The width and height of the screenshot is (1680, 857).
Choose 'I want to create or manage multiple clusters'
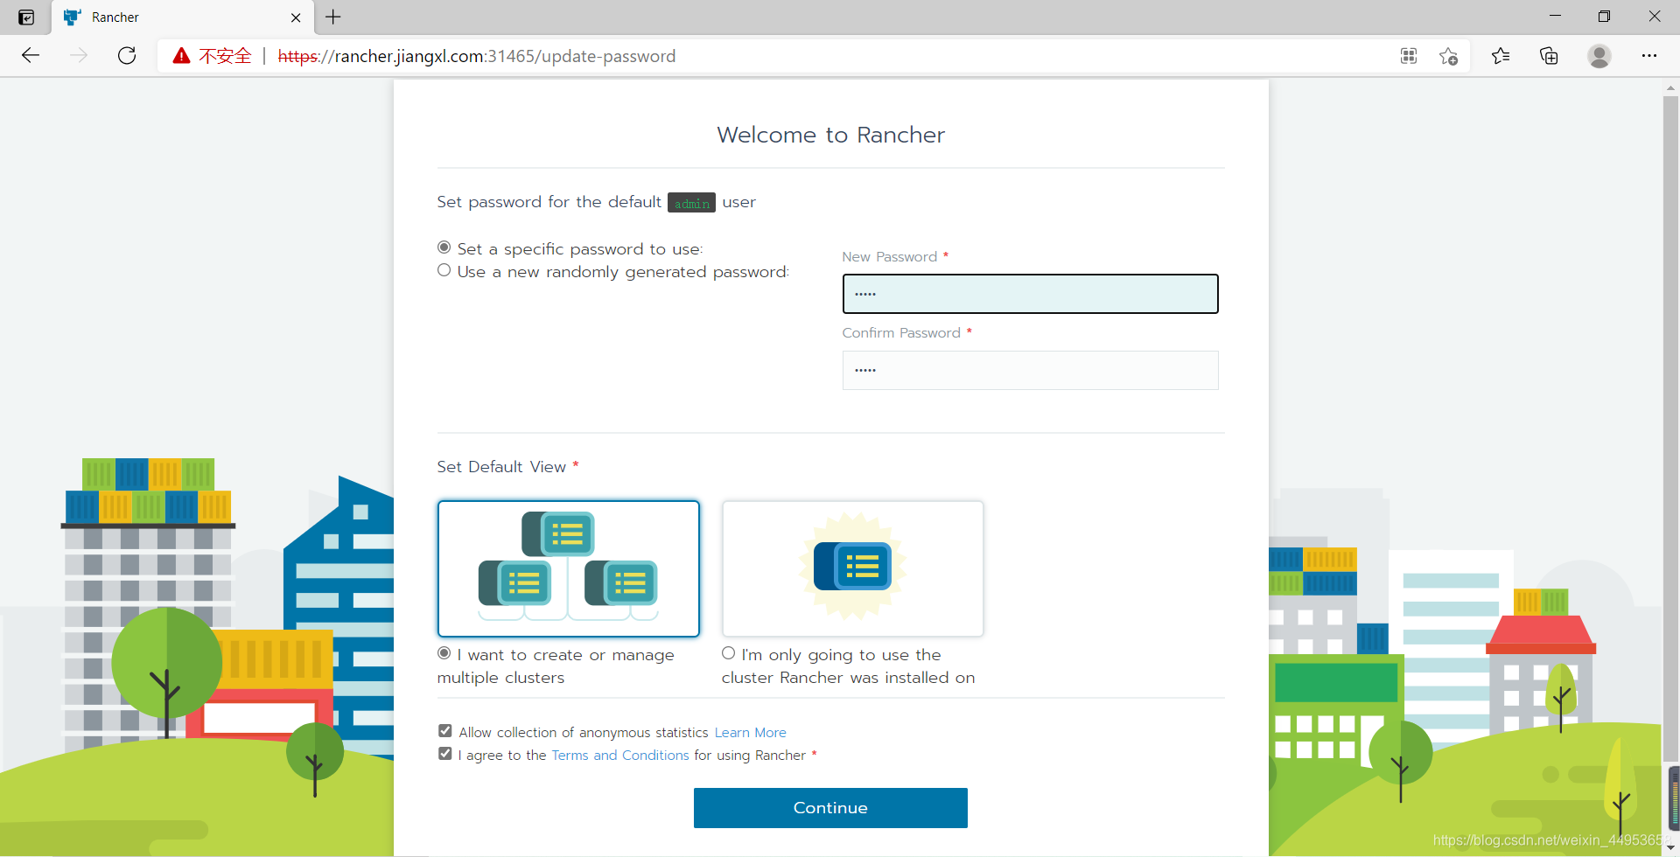[444, 653]
